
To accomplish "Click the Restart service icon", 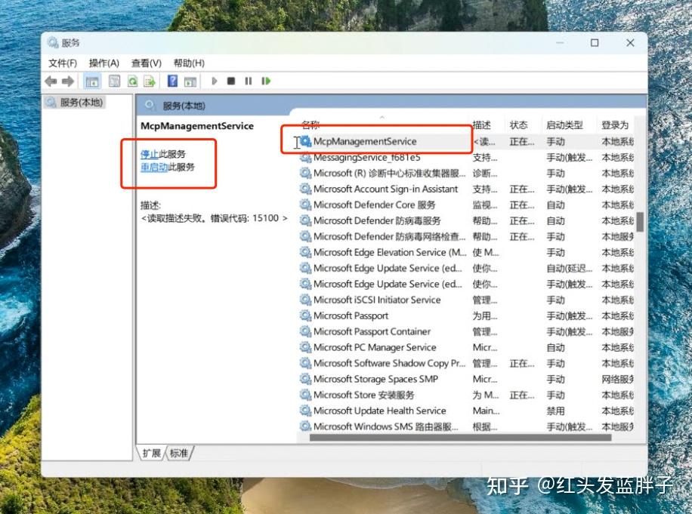I will (x=266, y=81).
